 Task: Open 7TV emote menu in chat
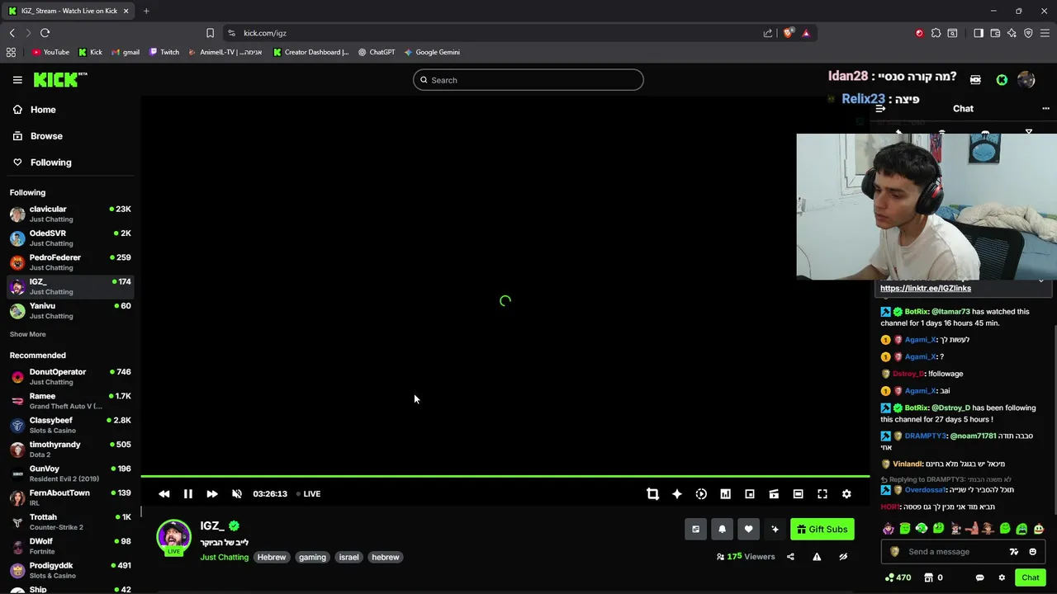coord(1014,552)
